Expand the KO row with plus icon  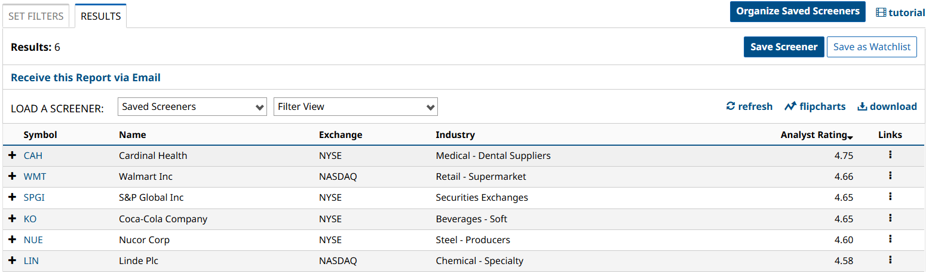click(12, 219)
